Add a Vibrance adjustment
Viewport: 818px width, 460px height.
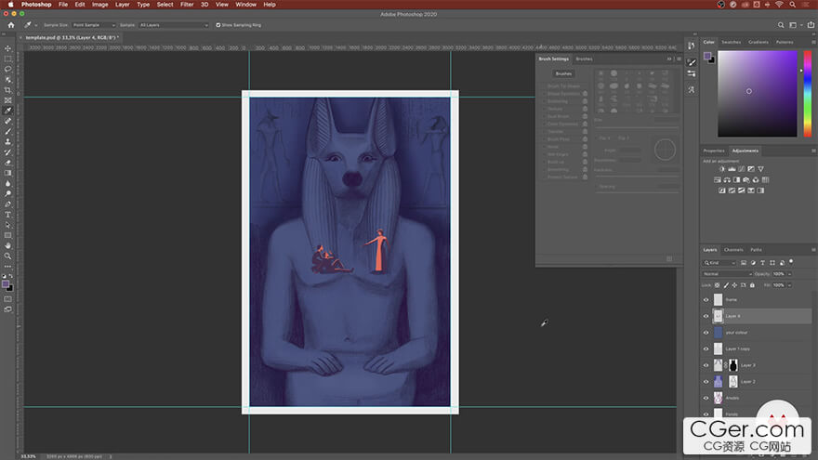(x=760, y=169)
